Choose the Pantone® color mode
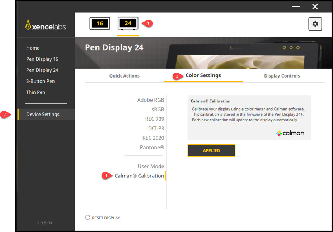333x232 pixels. [152, 147]
